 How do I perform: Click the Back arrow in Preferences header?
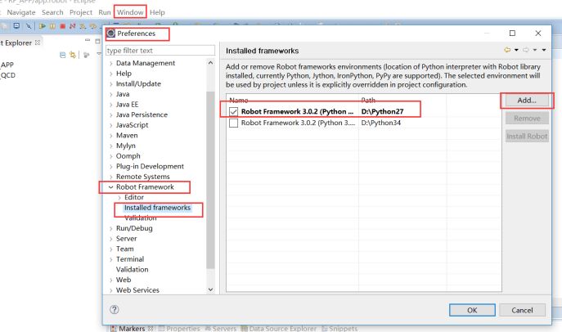pyautogui.click(x=507, y=50)
